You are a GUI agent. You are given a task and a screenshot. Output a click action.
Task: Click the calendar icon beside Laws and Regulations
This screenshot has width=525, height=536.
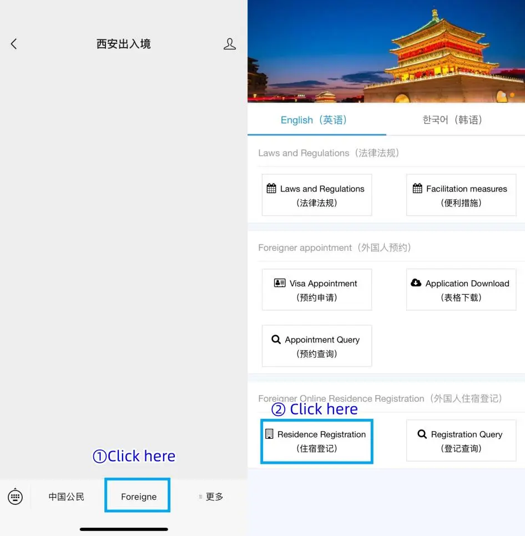point(271,189)
